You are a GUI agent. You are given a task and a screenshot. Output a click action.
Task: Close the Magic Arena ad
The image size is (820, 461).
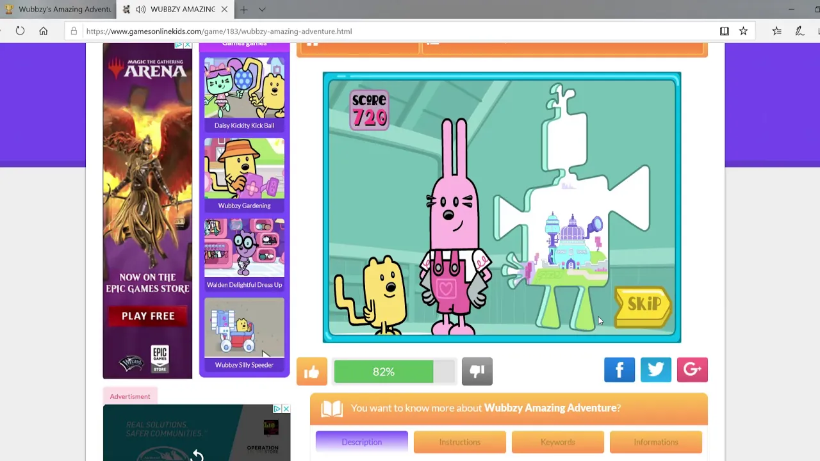(188, 45)
